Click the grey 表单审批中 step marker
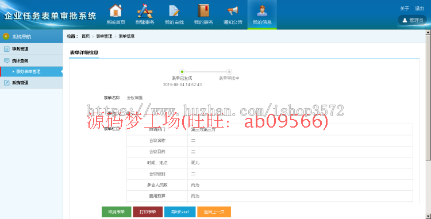This screenshot has width=431, height=219. click(x=229, y=72)
